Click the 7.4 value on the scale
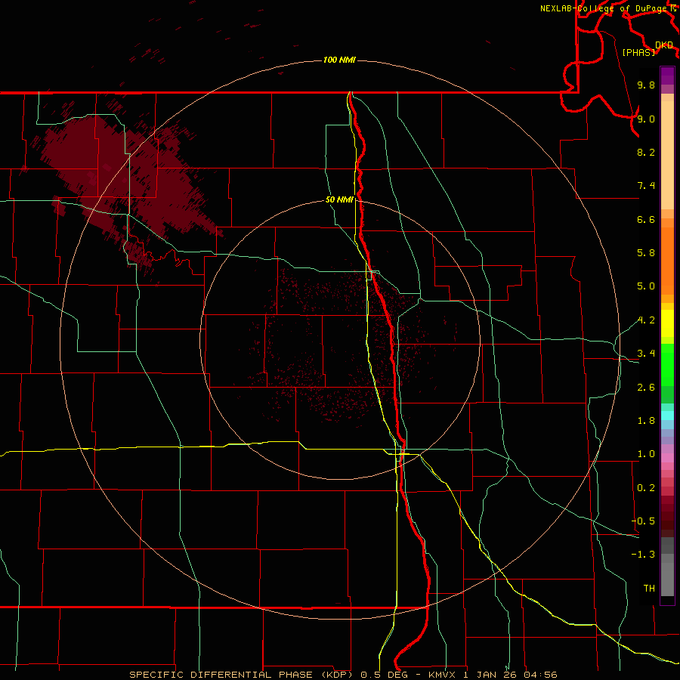The height and width of the screenshot is (680, 680). click(x=646, y=186)
